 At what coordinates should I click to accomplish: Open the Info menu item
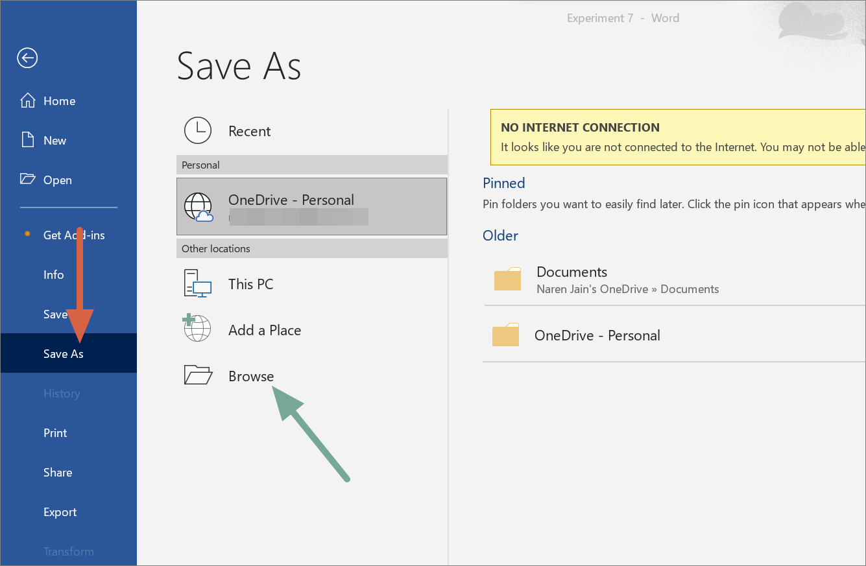coord(53,275)
